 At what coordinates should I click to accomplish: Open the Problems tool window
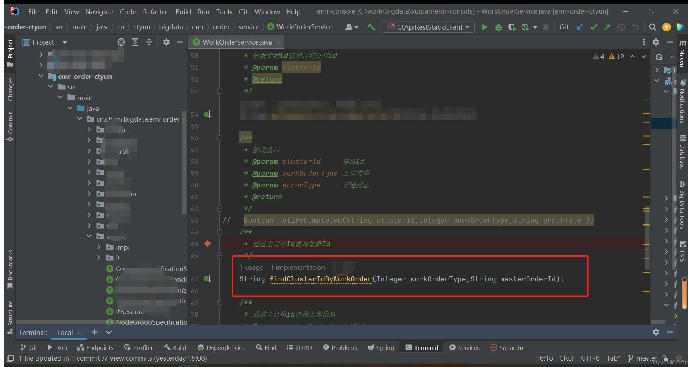point(340,348)
